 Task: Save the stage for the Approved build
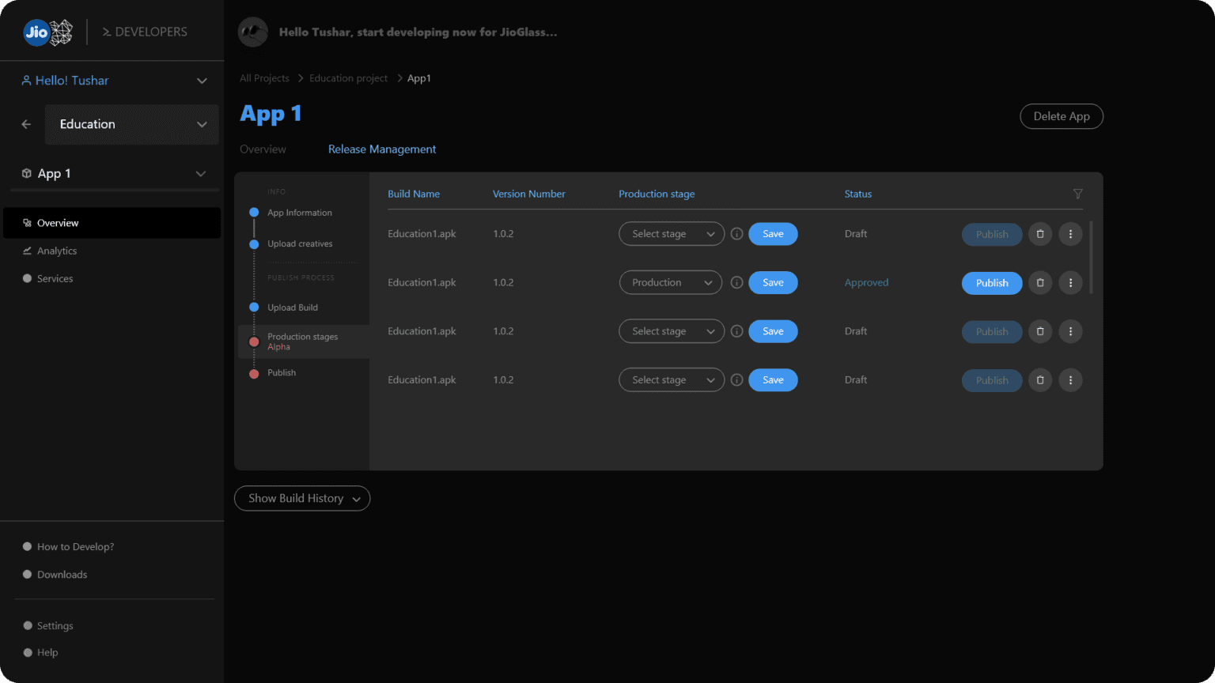coord(773,282)
